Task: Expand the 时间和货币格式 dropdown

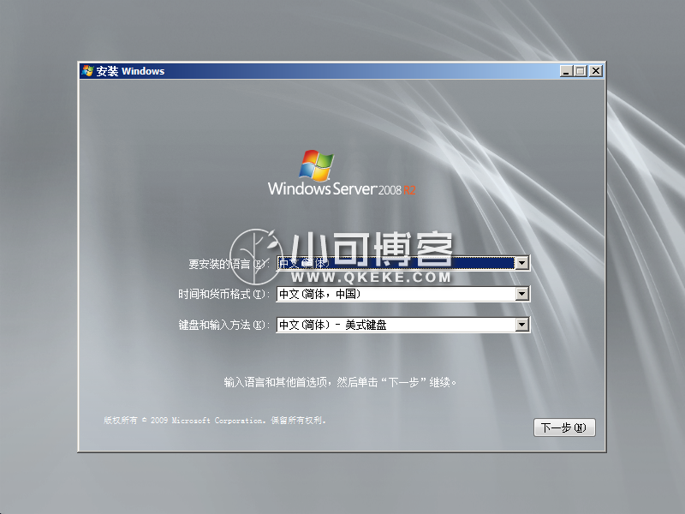Action: (x=521, y=294)
